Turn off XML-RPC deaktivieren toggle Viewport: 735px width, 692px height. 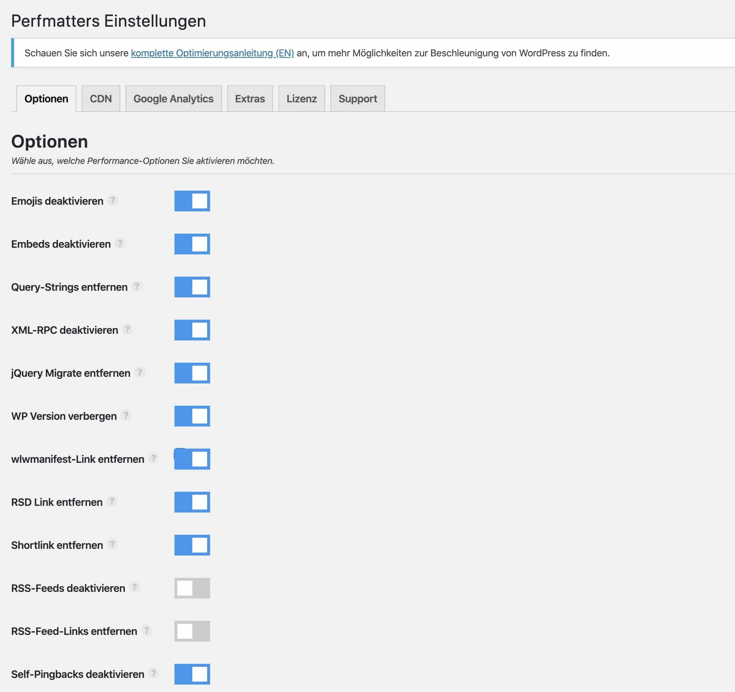[x=192, y=330]
